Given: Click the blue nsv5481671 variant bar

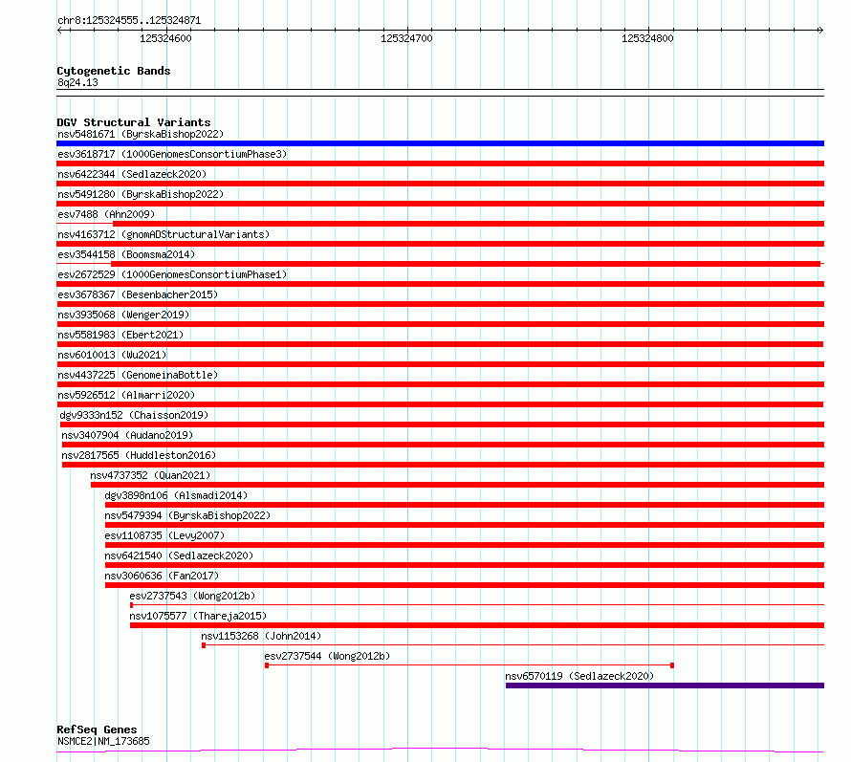Looking at the screenshot, I should 440,143.
